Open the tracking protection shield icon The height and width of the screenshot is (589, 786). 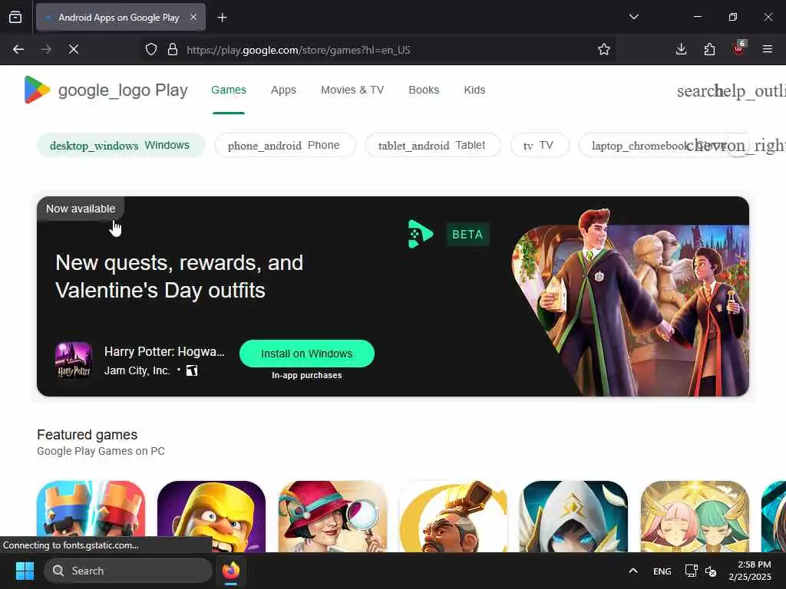click(151, 49)
